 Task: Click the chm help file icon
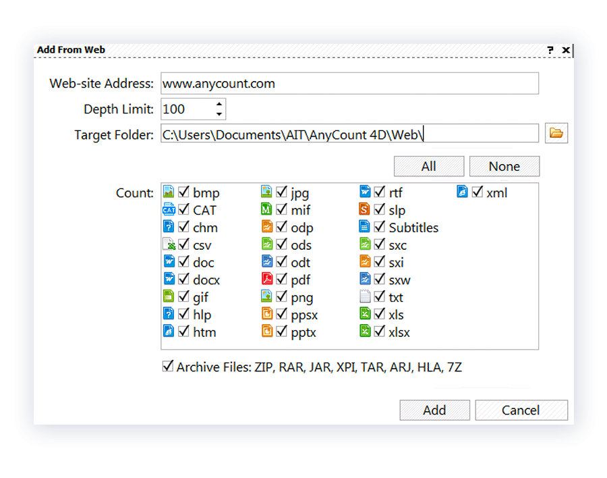[x=169, y=228]
